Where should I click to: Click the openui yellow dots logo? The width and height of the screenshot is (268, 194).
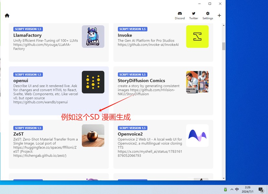click(93, 82)
